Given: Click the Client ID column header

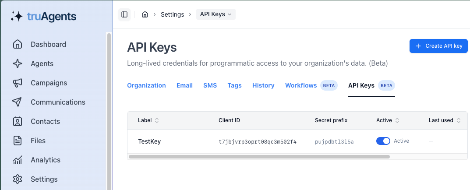Looking at the screenshot, I should click(x=229, y=120).
